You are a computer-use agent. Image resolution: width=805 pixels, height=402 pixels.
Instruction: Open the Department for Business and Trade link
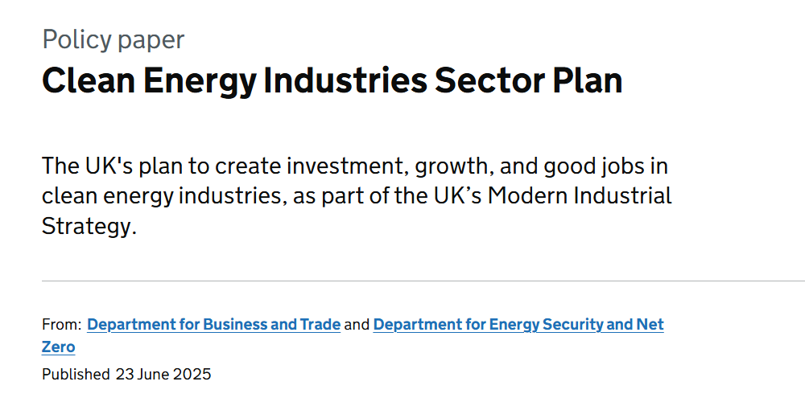pyautogui.click(x=213, y=325)
